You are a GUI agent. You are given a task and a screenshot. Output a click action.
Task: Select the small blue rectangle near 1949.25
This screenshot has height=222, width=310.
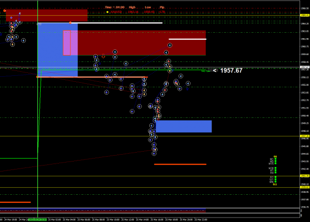point(184,126)
